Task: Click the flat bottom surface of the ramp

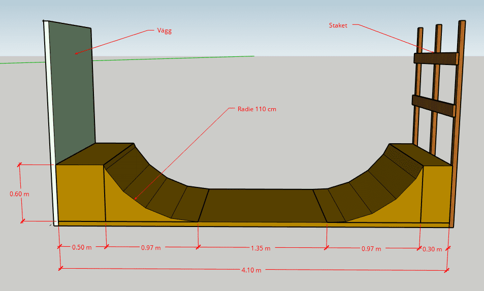Action: coord(262,205)
